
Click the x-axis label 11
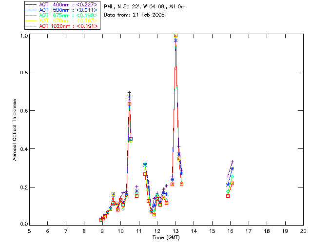point(139,231)
